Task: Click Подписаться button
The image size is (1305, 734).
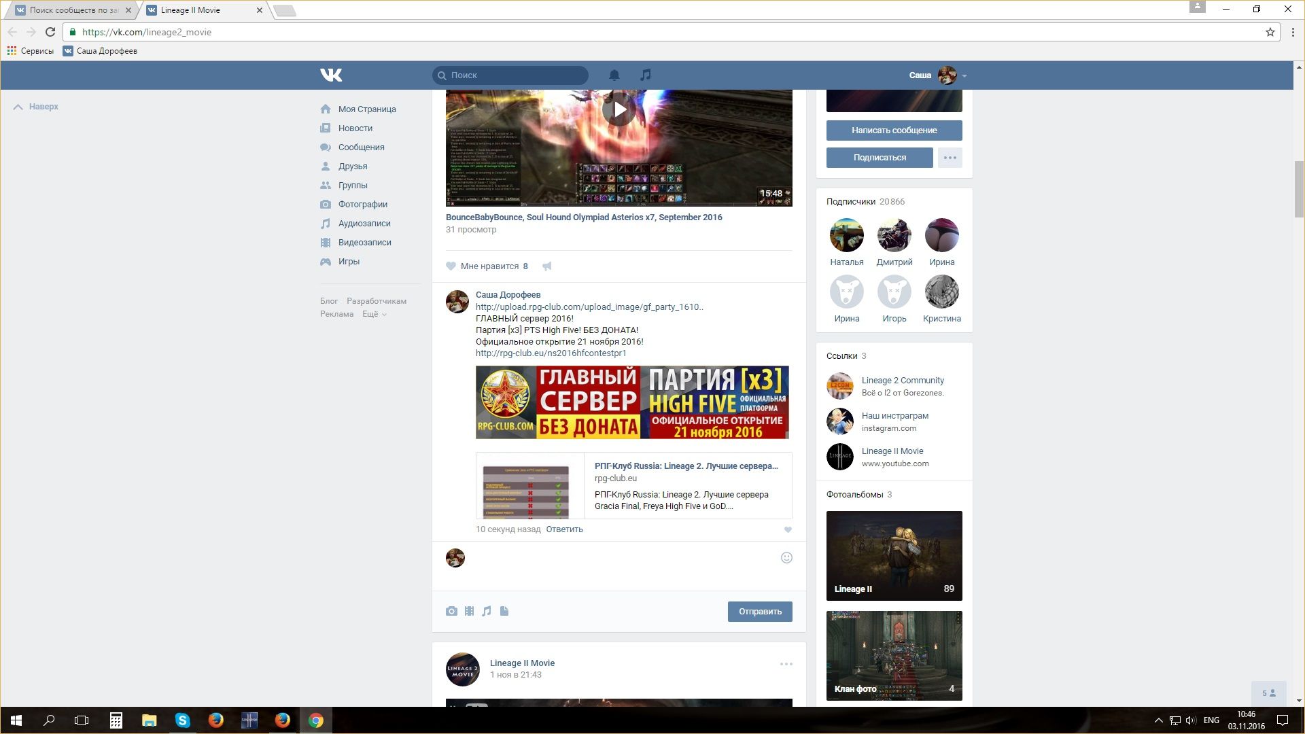Action: [880, 157]
